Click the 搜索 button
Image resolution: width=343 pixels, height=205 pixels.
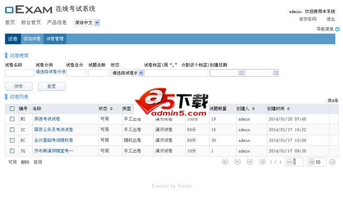click(x=18, y=86)
